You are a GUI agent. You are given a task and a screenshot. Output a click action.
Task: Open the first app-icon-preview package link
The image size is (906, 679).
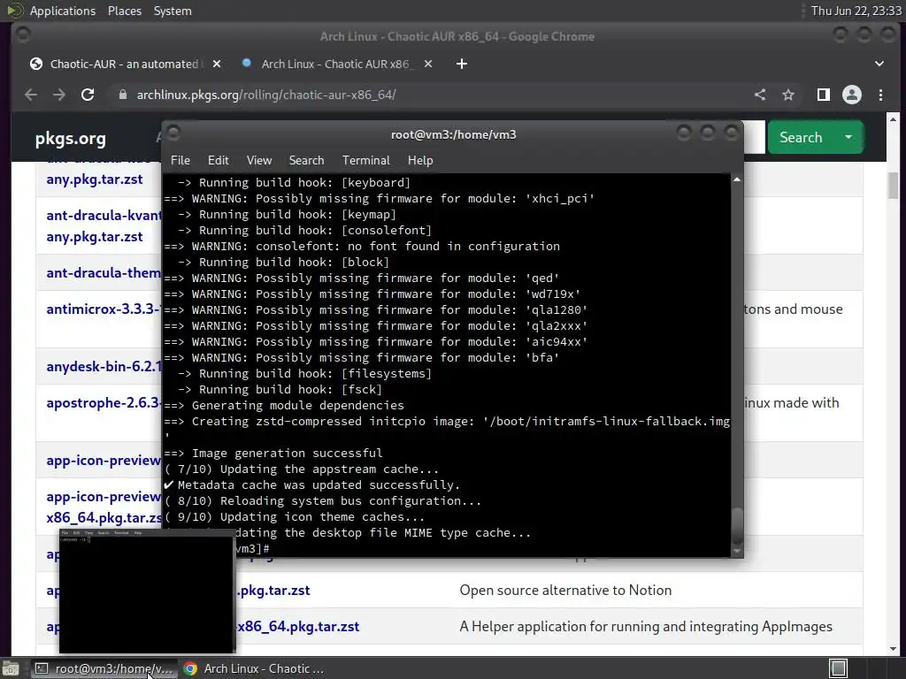pyautogui.click(x=104, y=460)
